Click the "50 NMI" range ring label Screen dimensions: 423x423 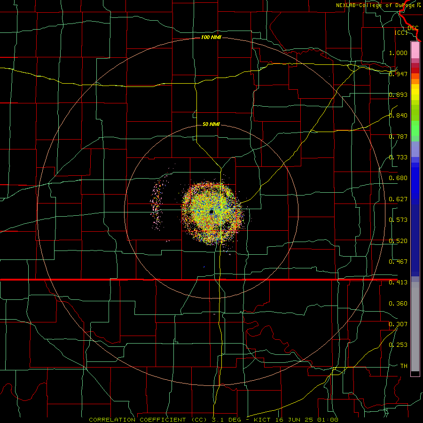(x=211, y=124)
